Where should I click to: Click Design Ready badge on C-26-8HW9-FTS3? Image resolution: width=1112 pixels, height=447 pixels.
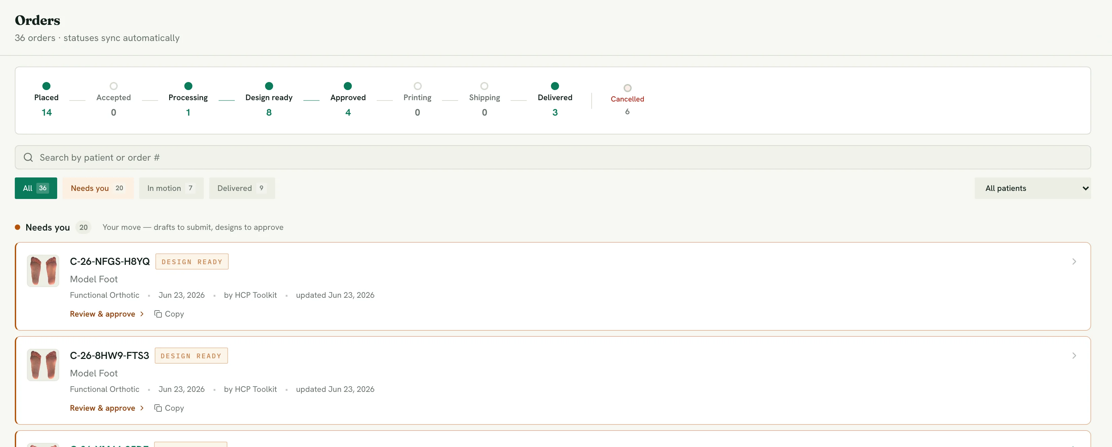191,356
